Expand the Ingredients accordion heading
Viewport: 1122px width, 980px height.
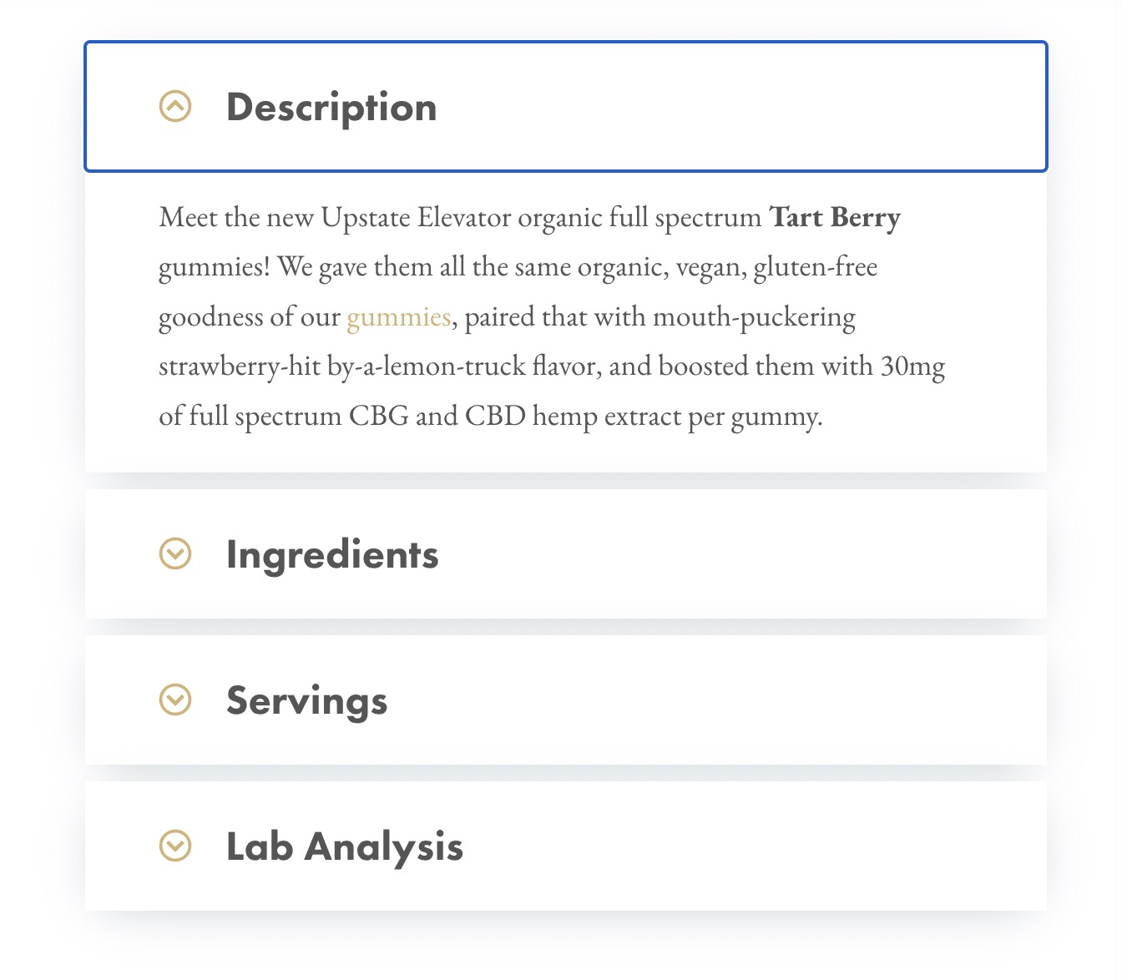332,555
